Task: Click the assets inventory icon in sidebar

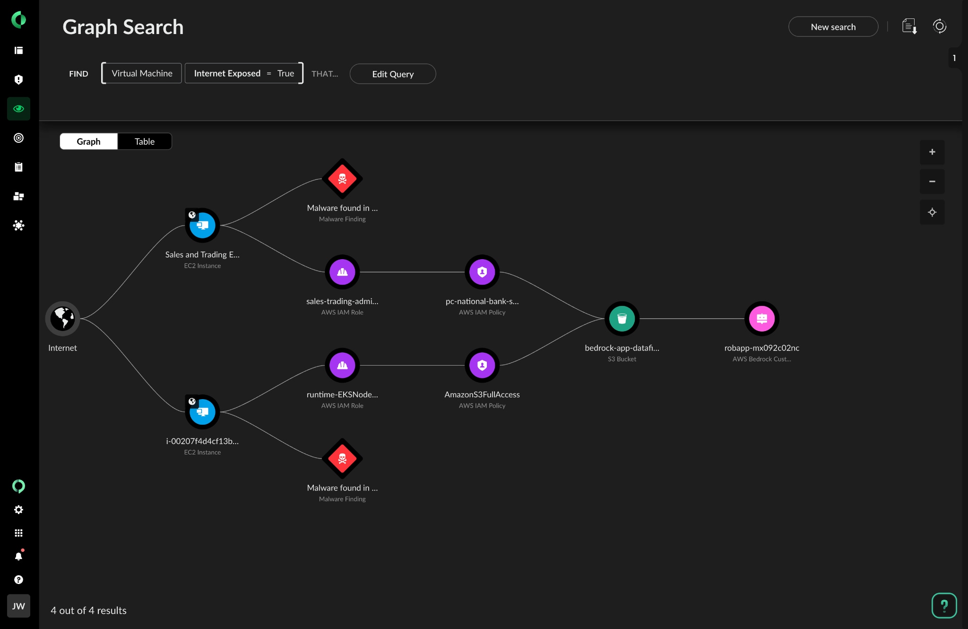Action: click(18, 196)
